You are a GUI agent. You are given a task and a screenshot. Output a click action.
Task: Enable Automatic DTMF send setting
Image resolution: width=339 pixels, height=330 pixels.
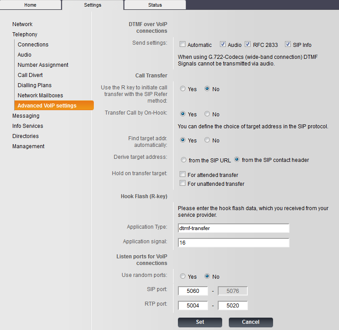pos(182,44)
